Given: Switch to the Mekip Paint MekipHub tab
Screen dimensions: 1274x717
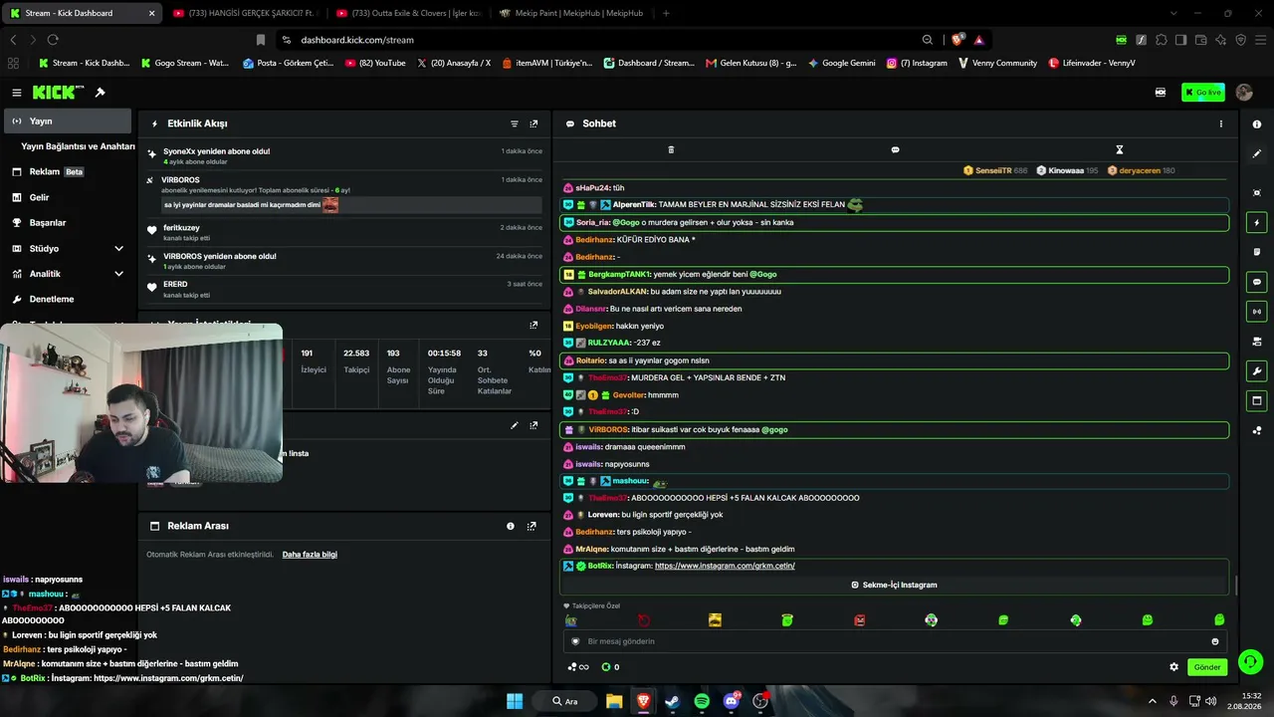Looking at the screenshot, I should click(572, 13).
